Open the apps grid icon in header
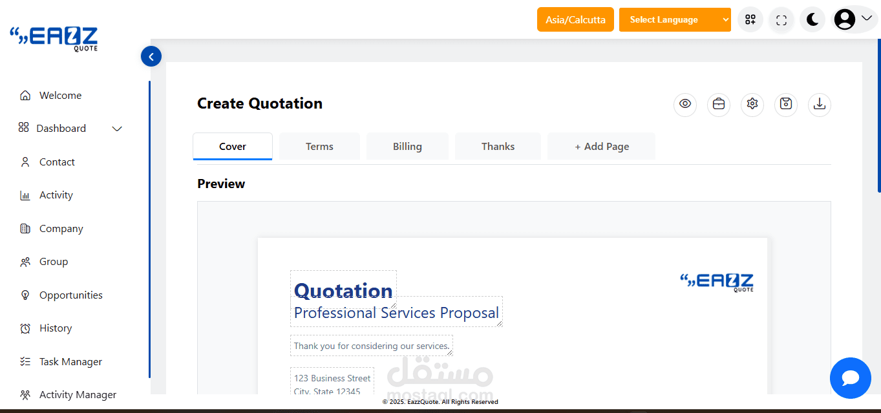Image resolution: width=881 pixels, height=413 pixels. point(750,19)
